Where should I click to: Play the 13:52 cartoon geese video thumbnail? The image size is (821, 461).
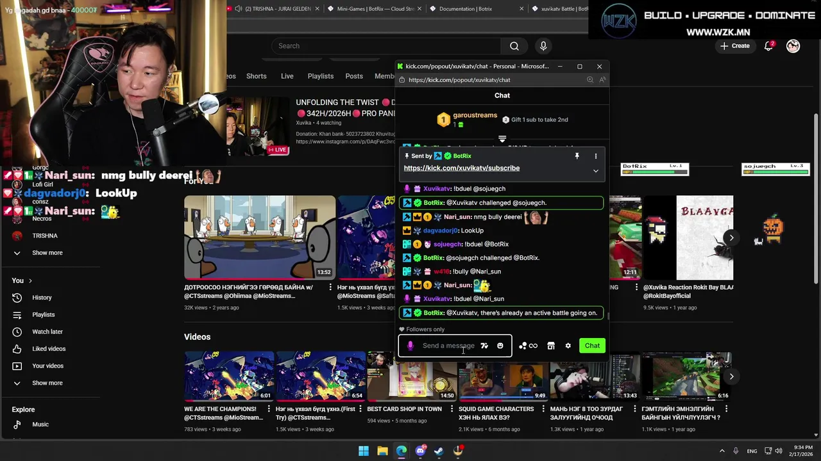pos(260,238)
